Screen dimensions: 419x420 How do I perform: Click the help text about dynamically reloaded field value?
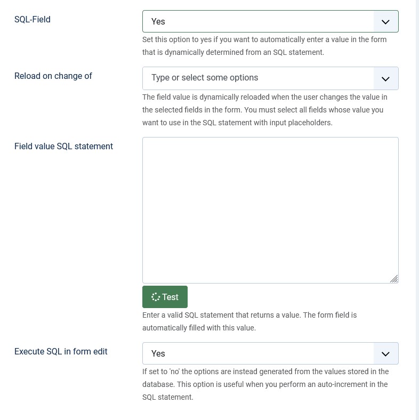(x=264, y=110)
